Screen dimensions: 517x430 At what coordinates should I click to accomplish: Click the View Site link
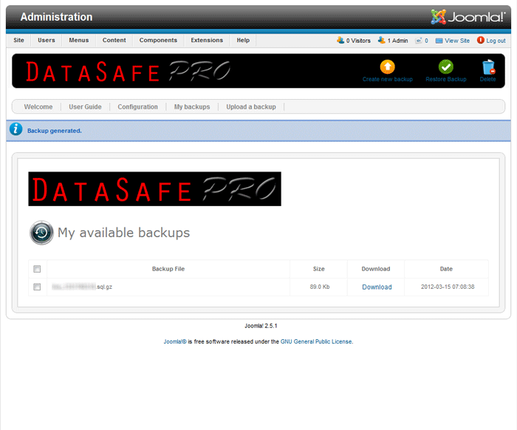457,41
